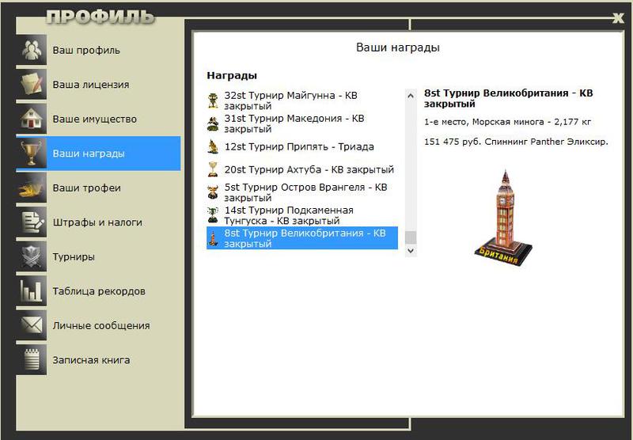Click the Турниры shield icon
Viewport: 633px width, 440px height.
[x=32, y=256]
